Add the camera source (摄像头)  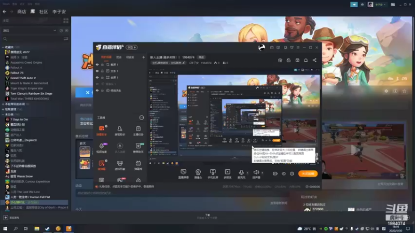[x=198, y=174]
